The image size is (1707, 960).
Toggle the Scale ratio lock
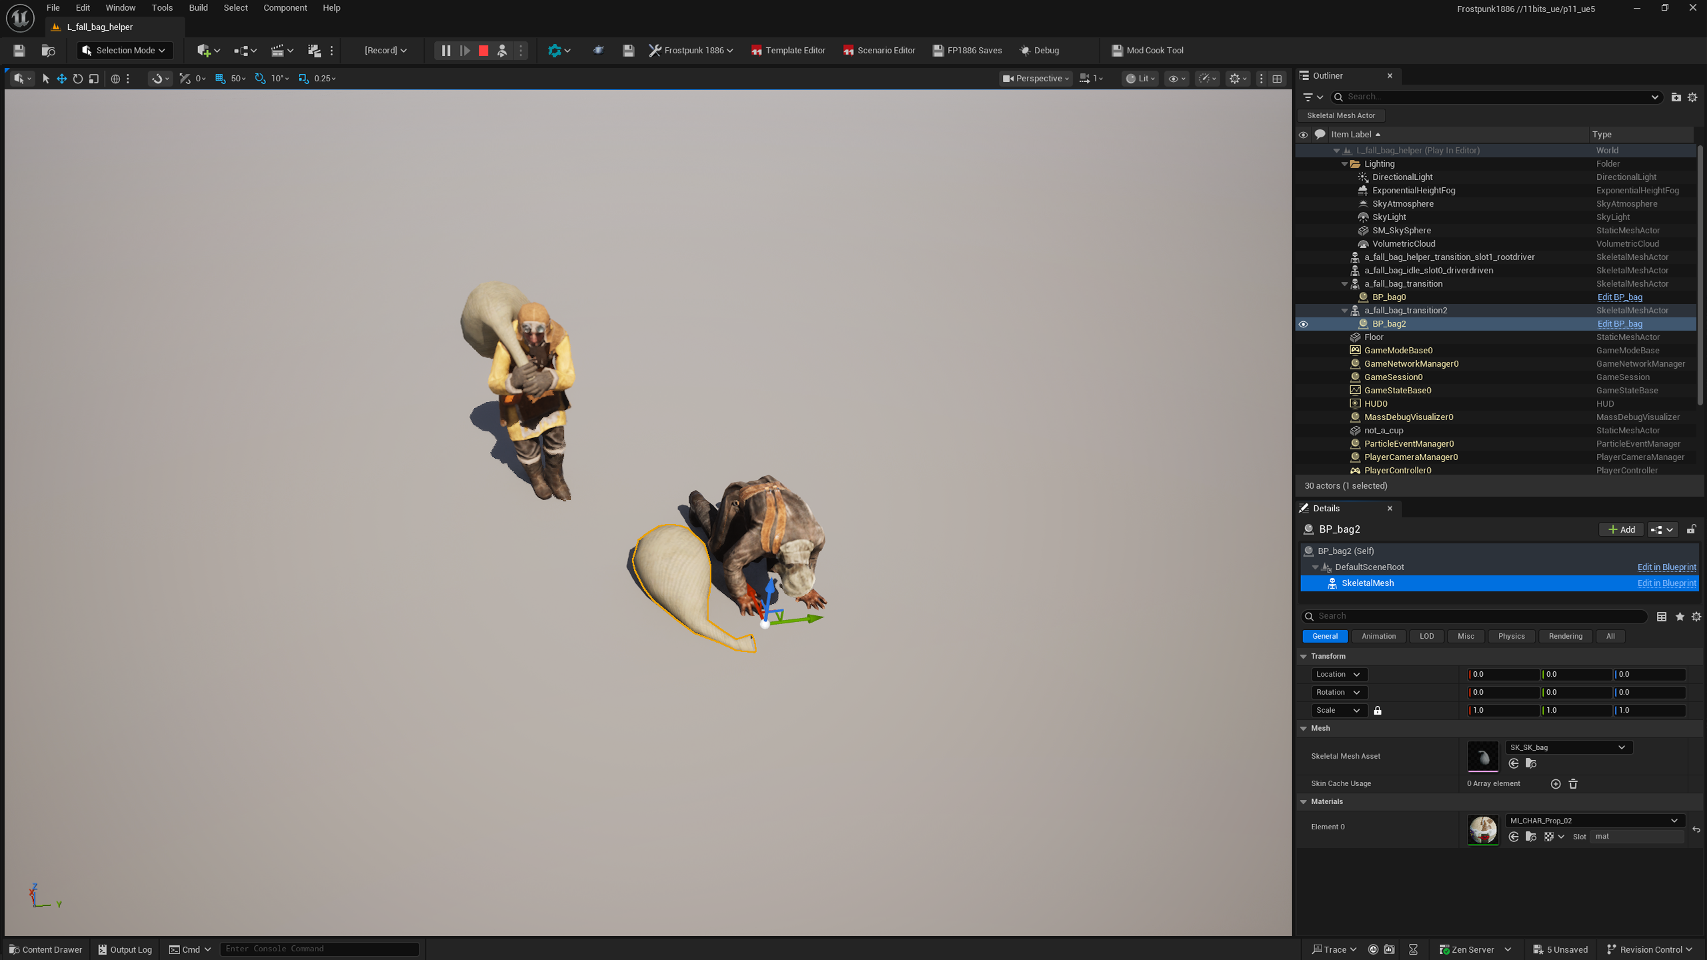pyautogui.click(x=1378, y=711)
